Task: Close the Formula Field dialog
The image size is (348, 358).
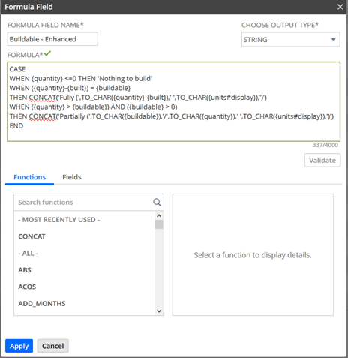Action: tap(340, 7)
